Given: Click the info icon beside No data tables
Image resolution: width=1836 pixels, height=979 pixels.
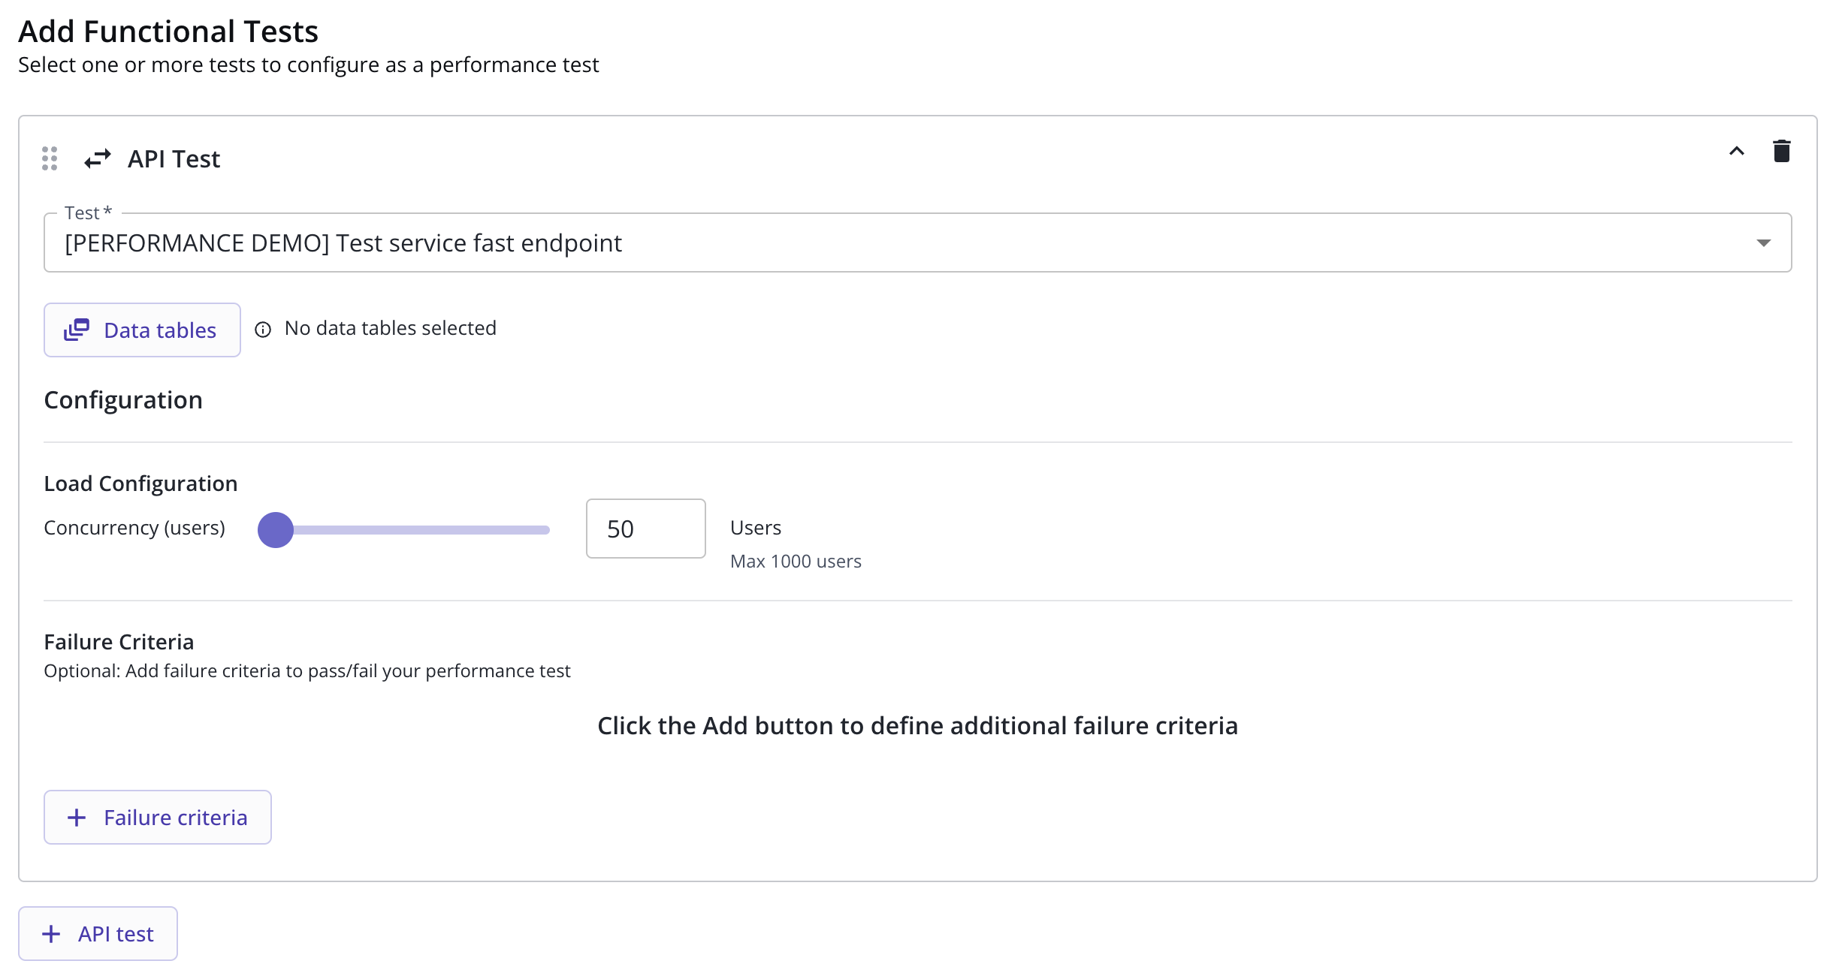Looking at the screenshot, I should (263, 330).
